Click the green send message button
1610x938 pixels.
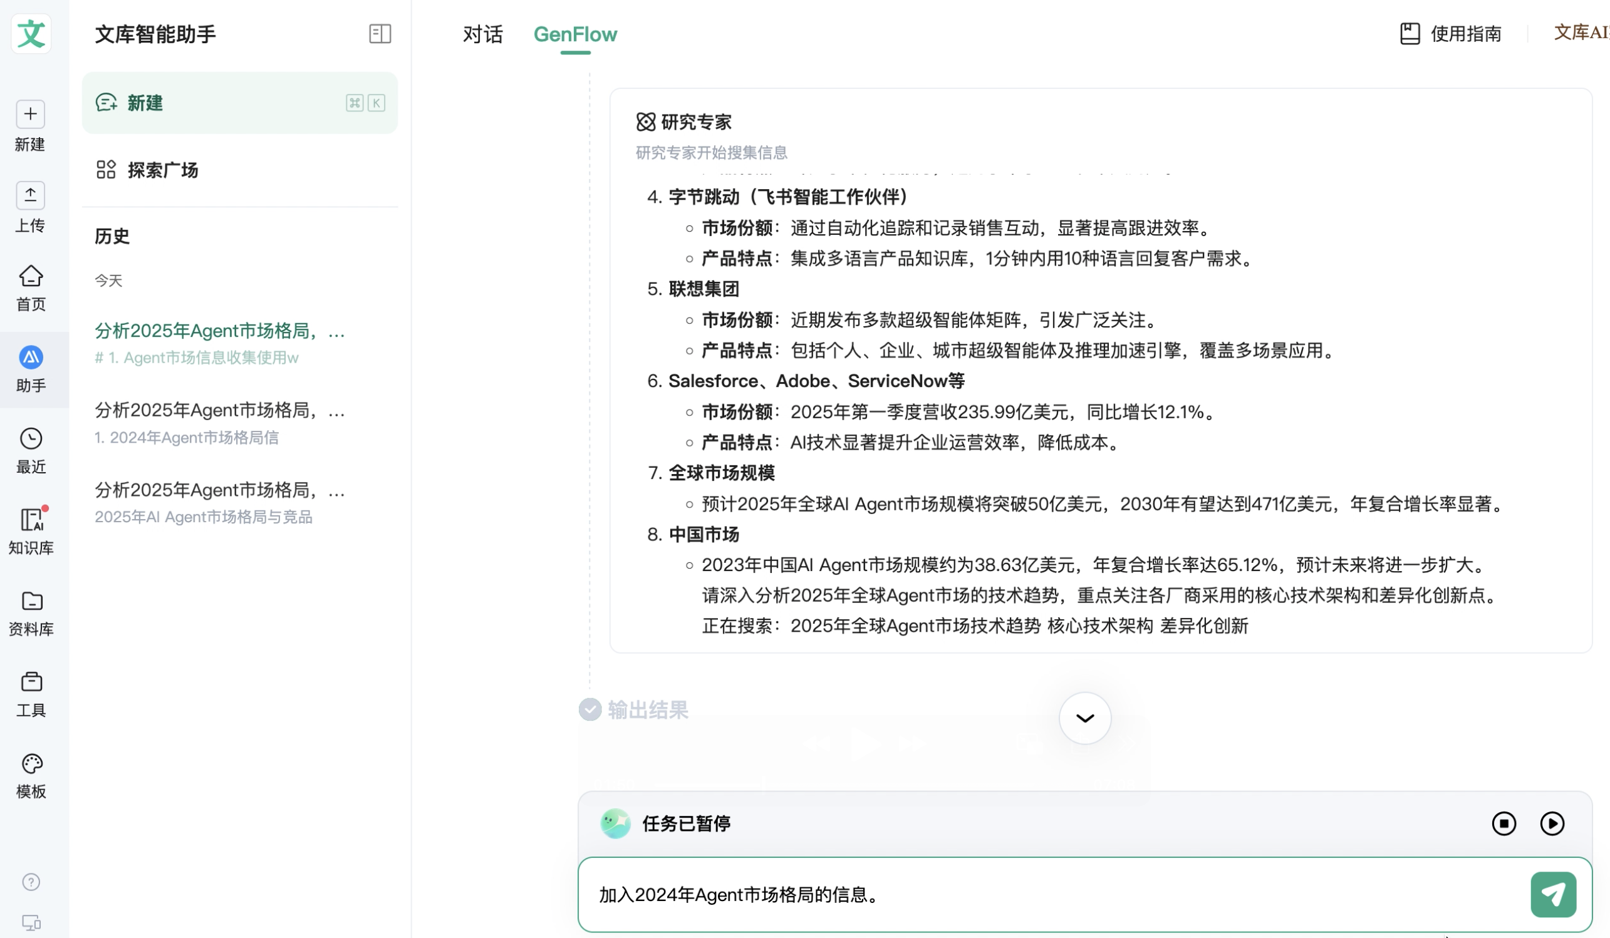tap(1552, 895)
